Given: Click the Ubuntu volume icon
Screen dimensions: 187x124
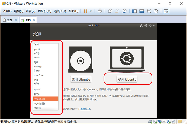Looking at the screenshot, I should (146, 25).
